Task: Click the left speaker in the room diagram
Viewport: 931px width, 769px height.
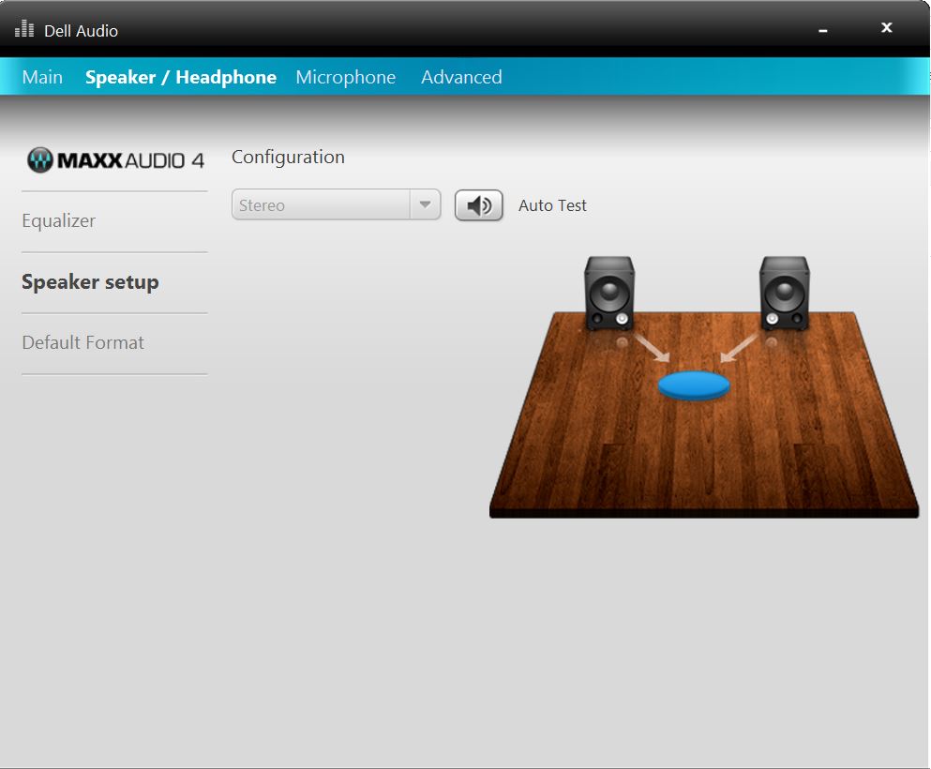Action: 609,294
